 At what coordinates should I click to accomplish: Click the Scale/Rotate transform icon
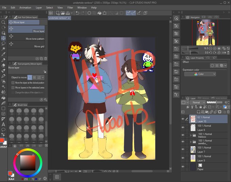(x=105, y=13)
